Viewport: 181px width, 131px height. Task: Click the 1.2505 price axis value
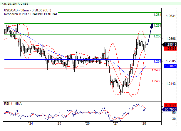[171, 61]
